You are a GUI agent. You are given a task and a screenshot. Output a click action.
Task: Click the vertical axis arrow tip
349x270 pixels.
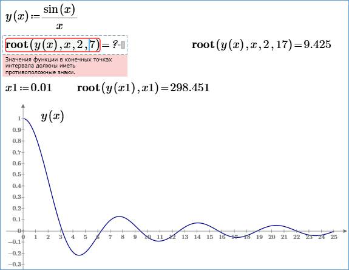pyautogui.click(x=23, y=106)
